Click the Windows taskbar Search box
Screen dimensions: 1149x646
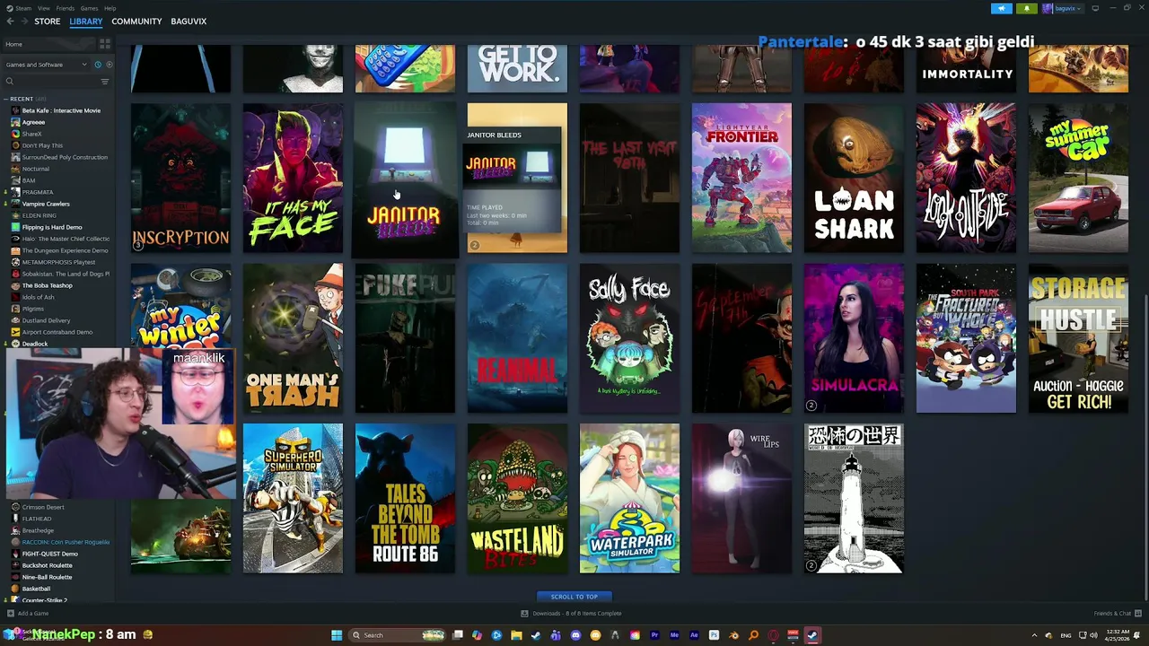pyautogui.click(x=399, y=635)
